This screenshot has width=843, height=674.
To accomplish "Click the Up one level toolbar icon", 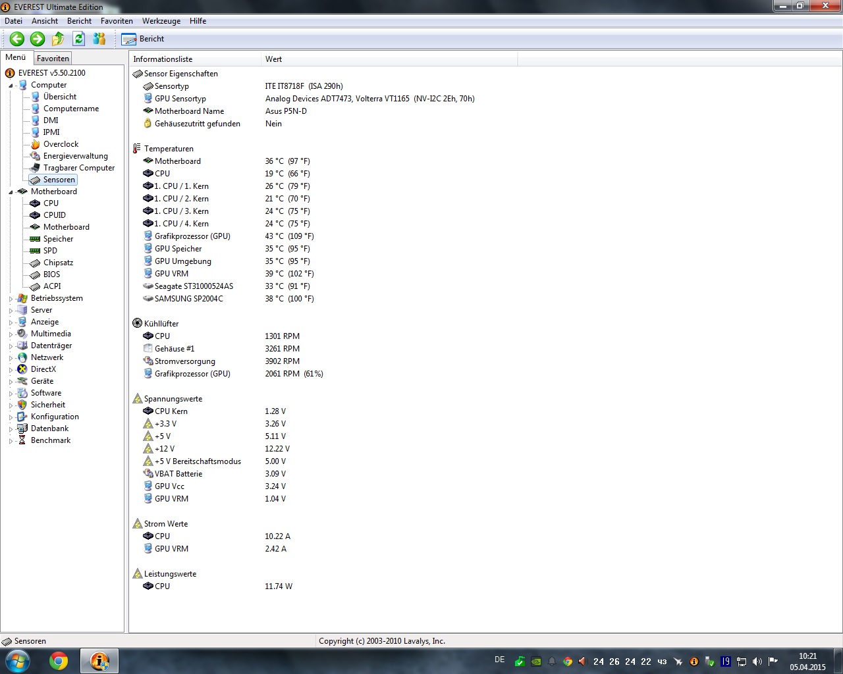I will (58, 39).
